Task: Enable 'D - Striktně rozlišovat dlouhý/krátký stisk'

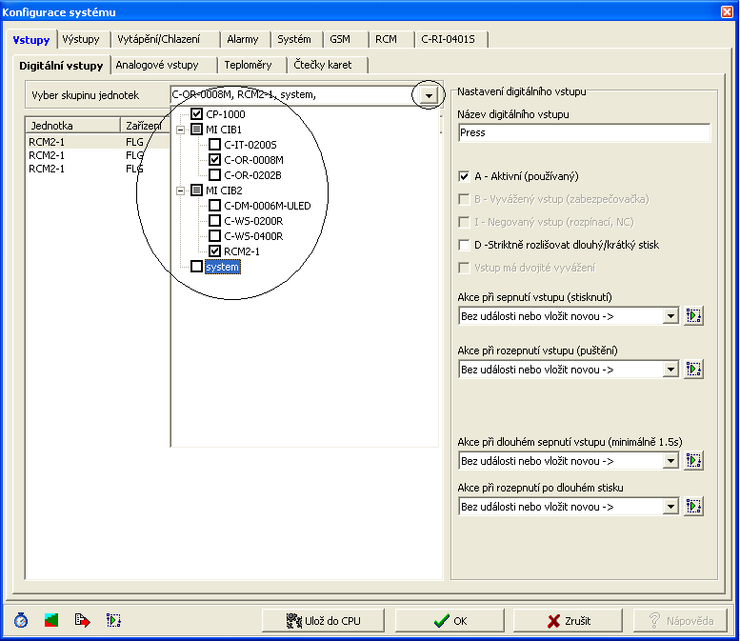Action: [x=464, y=245]
